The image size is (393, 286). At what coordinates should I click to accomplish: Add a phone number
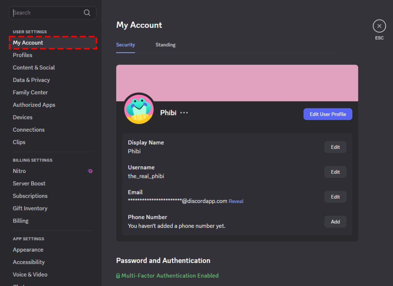coord(335,222)
